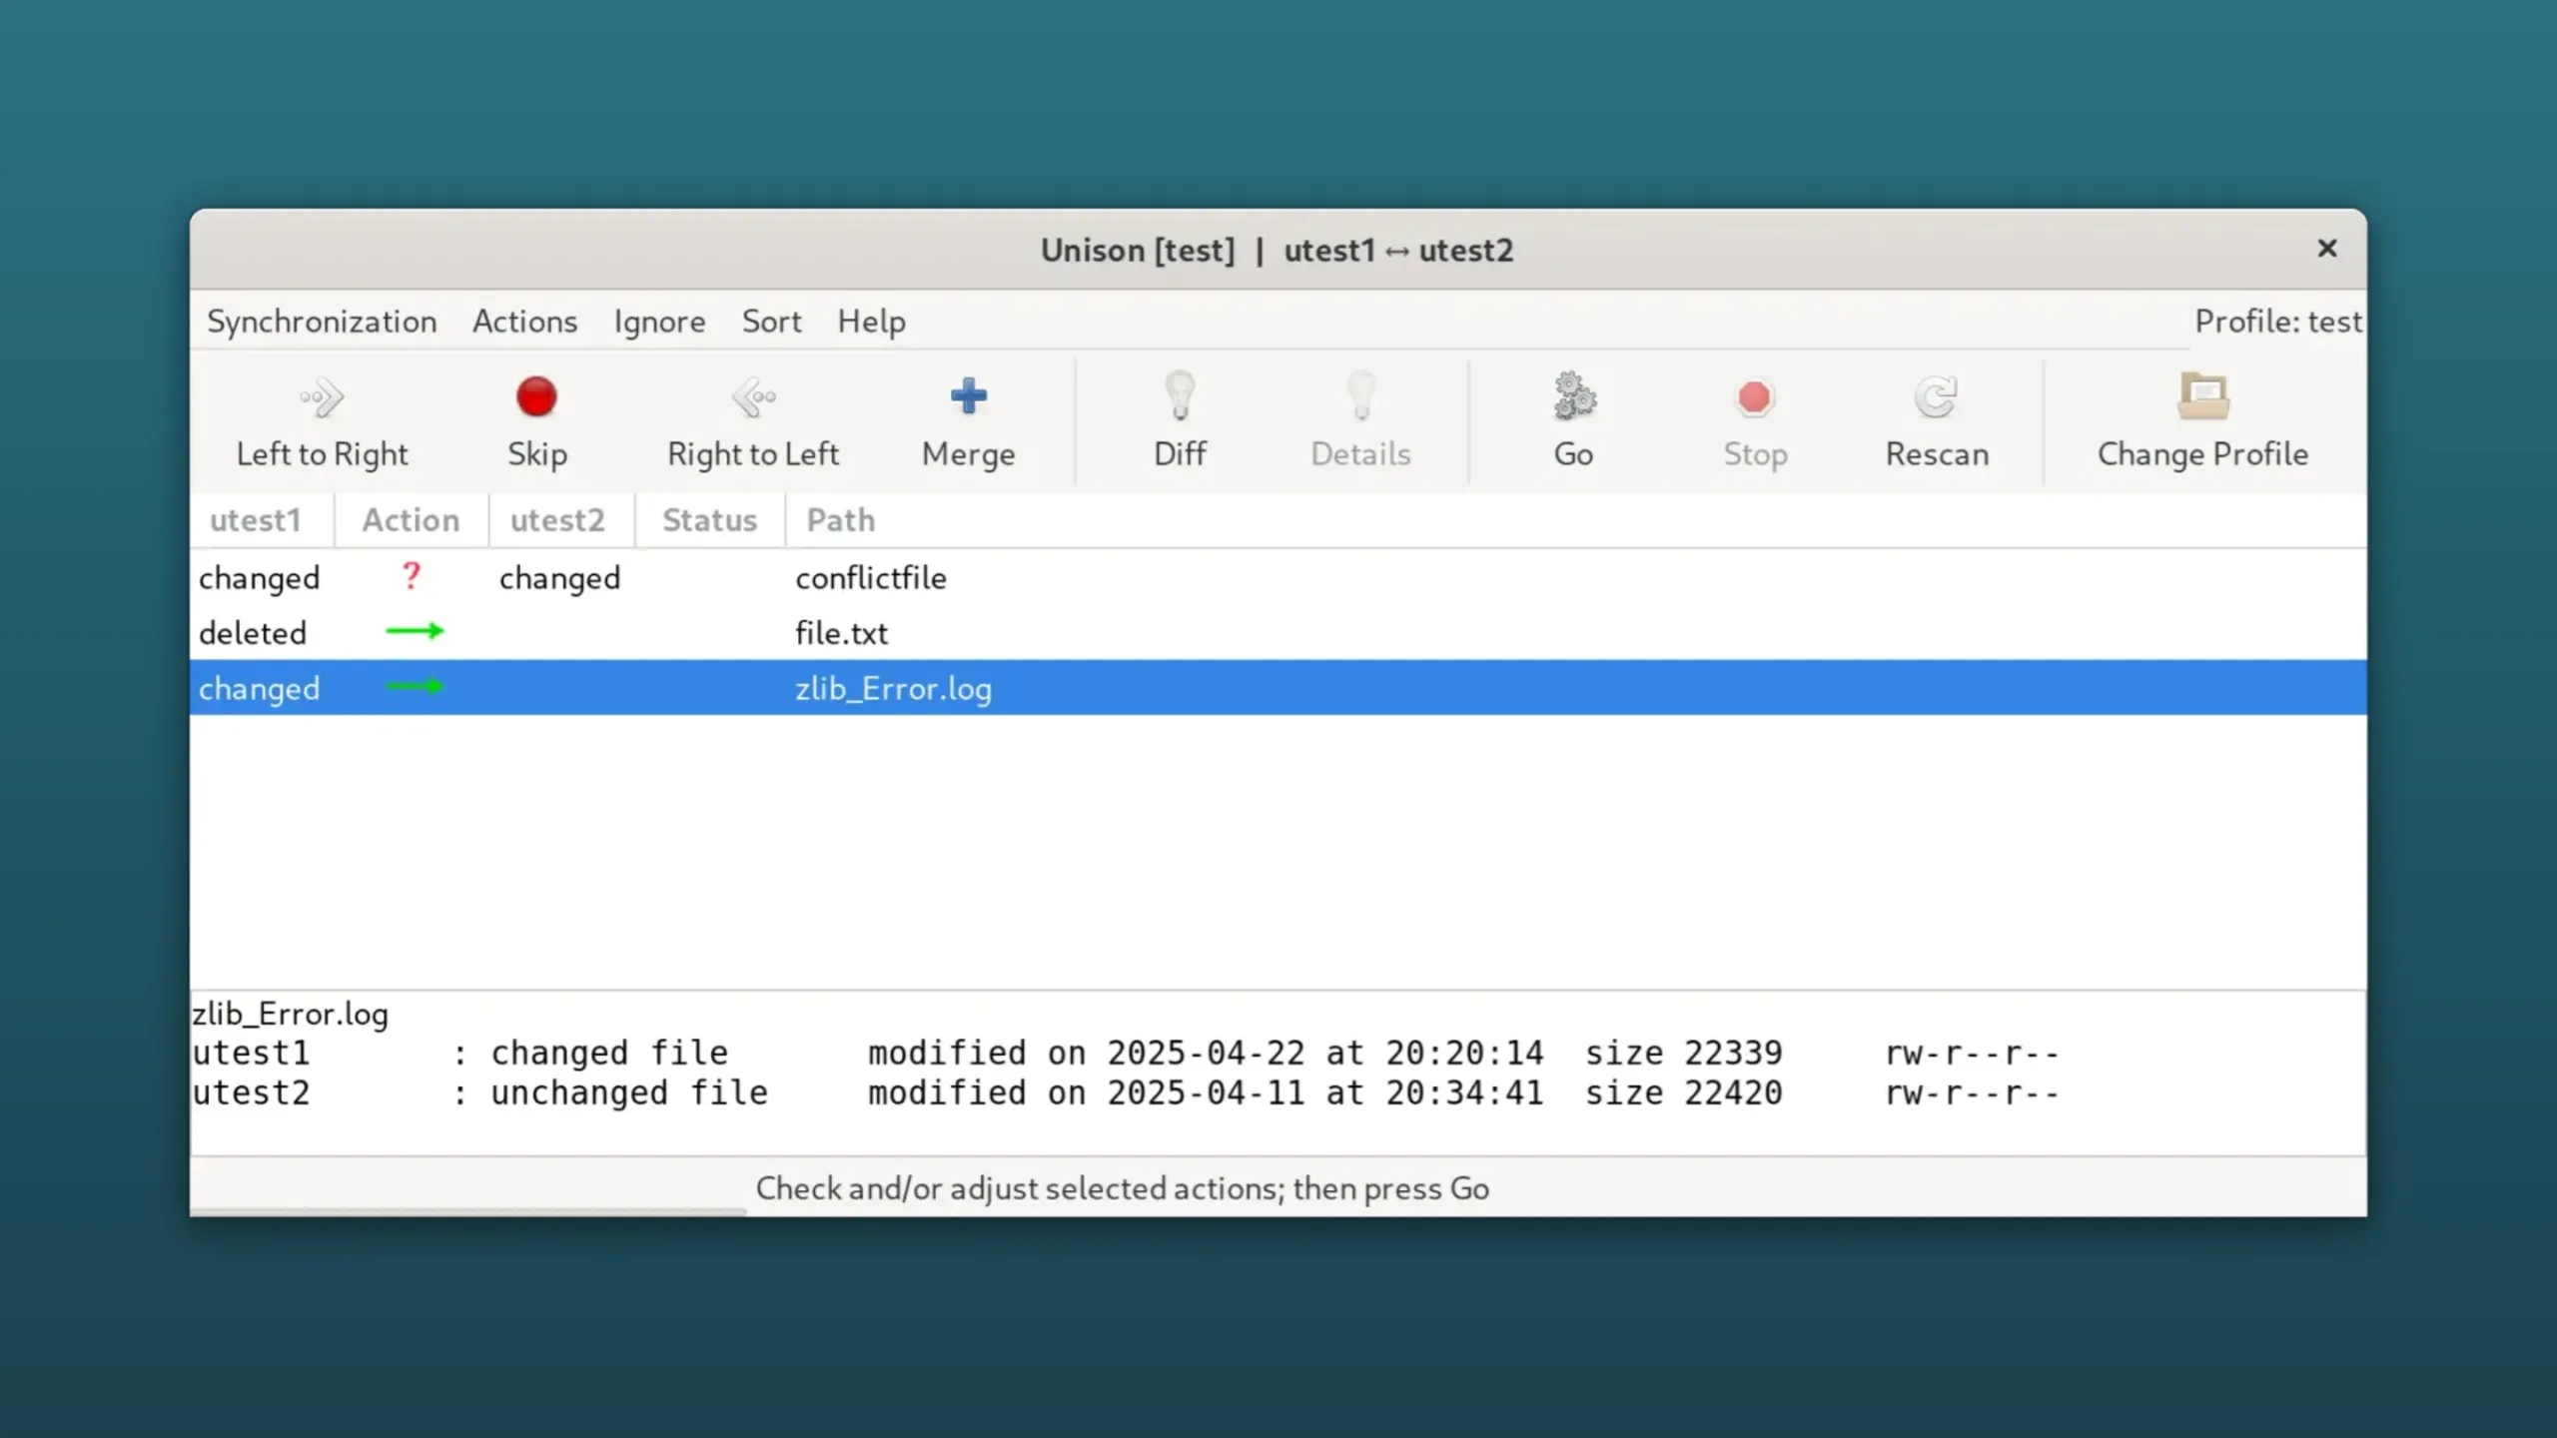Click the Rescan refresh icon

(x=1936, y=397)
